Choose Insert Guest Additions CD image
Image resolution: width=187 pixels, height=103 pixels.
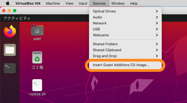(x=125, y=65)
